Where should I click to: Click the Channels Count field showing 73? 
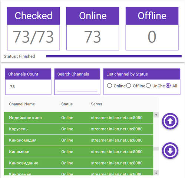tap(28, 87)
